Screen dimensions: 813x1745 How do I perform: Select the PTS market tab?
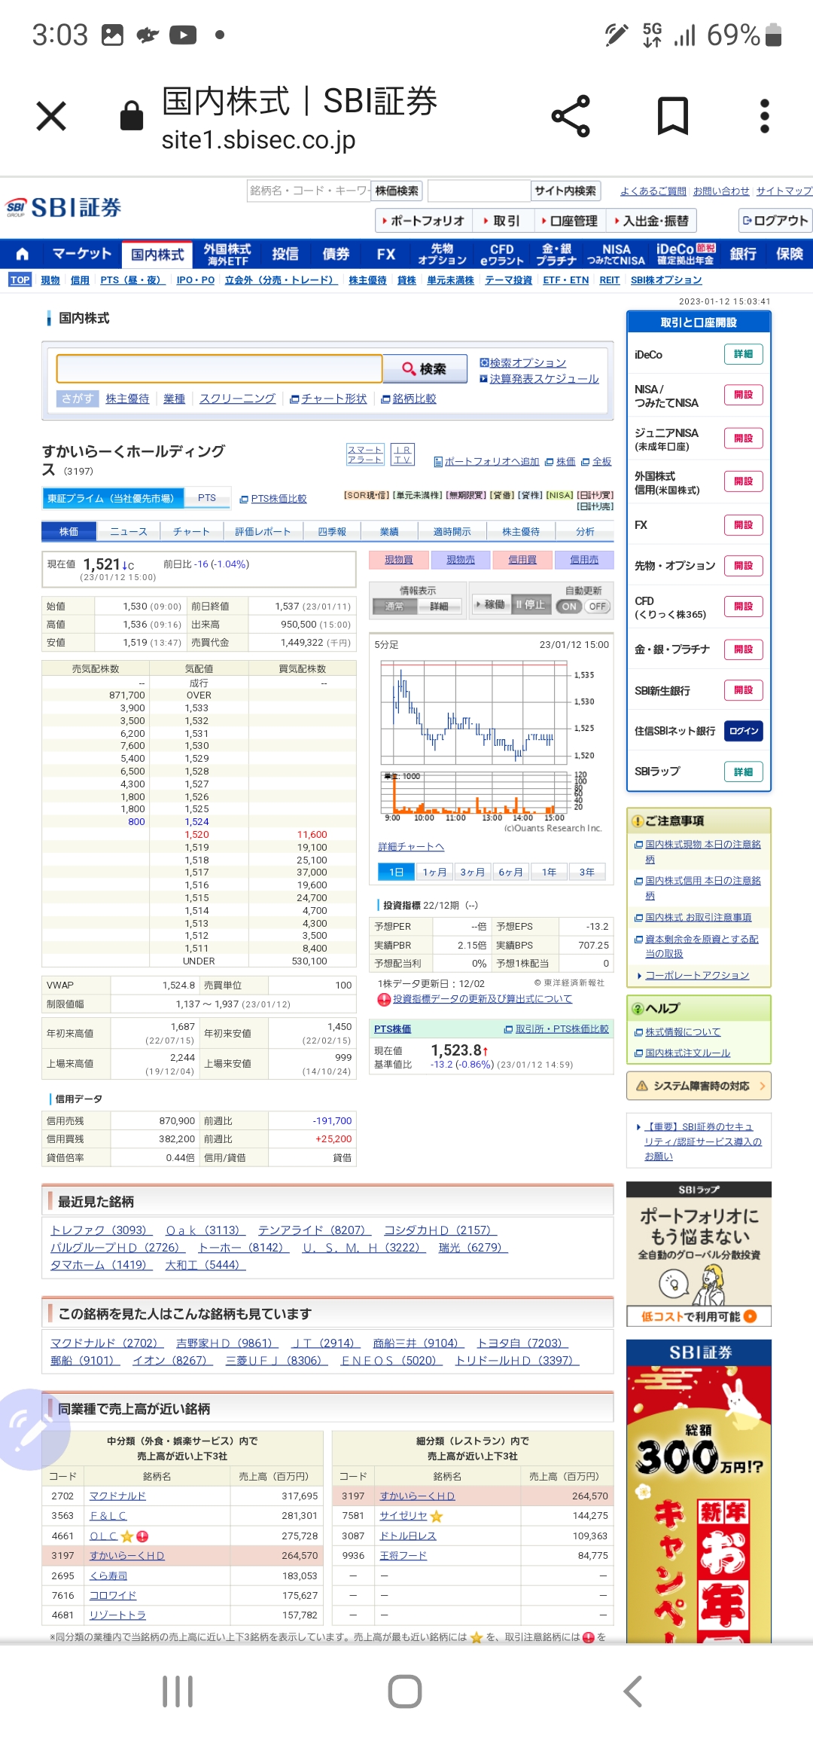(x=207, y=498)
